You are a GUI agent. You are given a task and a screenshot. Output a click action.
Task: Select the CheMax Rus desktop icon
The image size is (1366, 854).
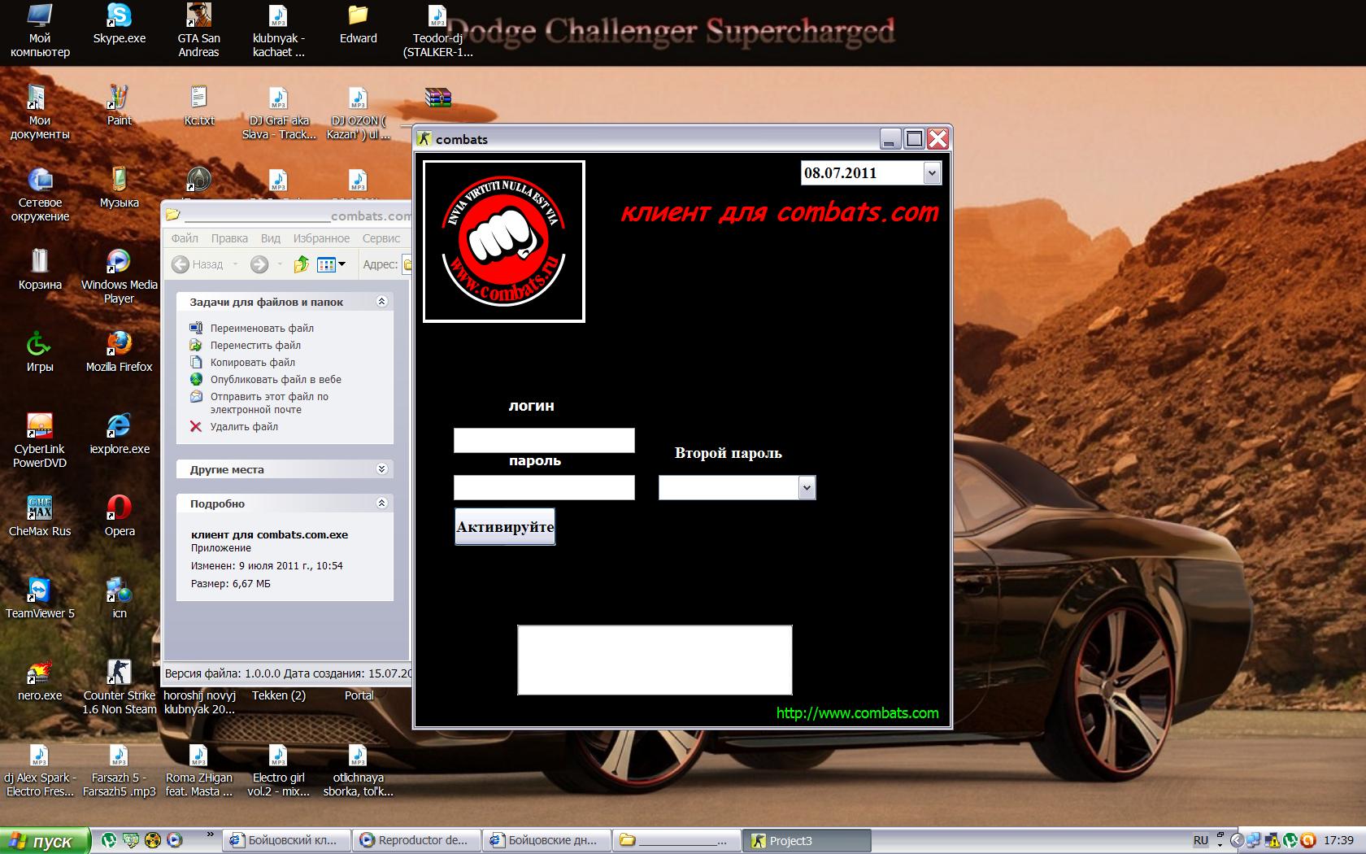(40, 516)
